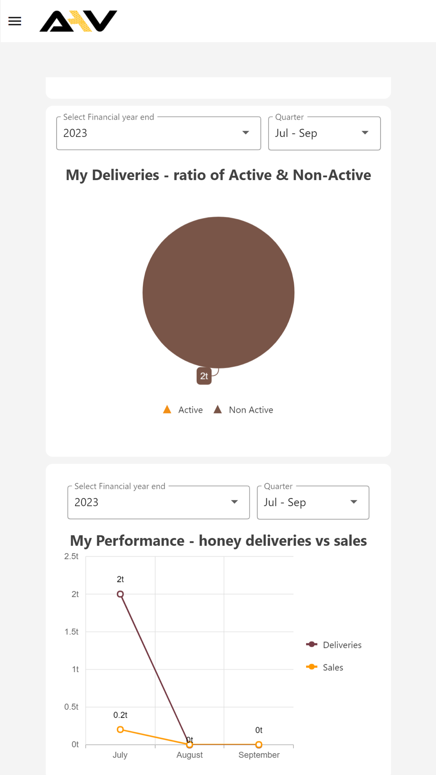Click the 2t pie chart label badge
This screenshot has height=775, width=436.
[204, 376]
